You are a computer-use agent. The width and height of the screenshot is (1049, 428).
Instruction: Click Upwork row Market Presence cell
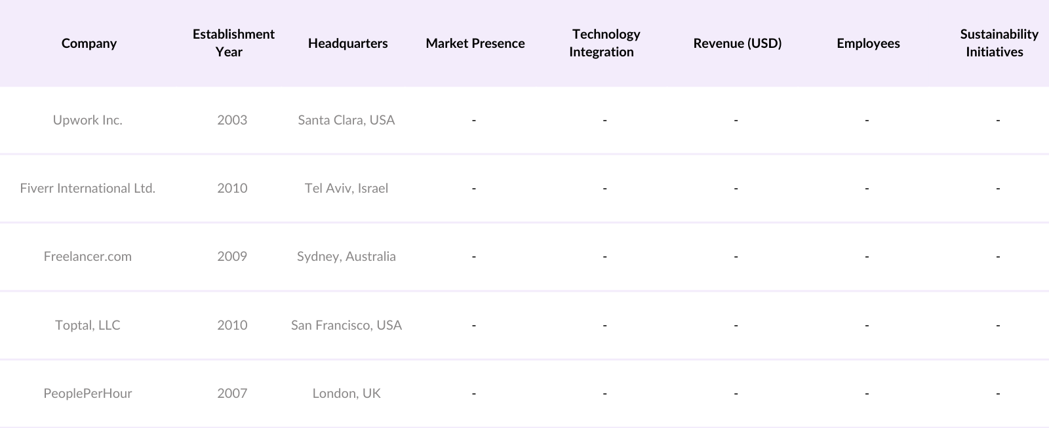pos(473,120)
